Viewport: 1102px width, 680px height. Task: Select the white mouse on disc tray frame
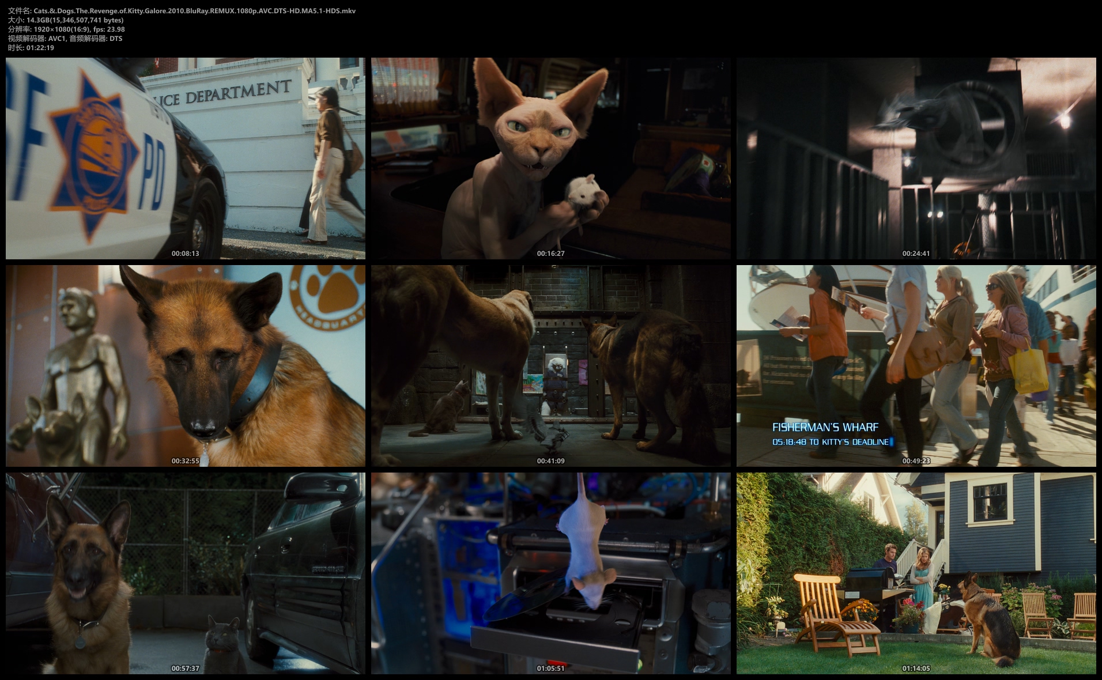click(x=550, y=573)
